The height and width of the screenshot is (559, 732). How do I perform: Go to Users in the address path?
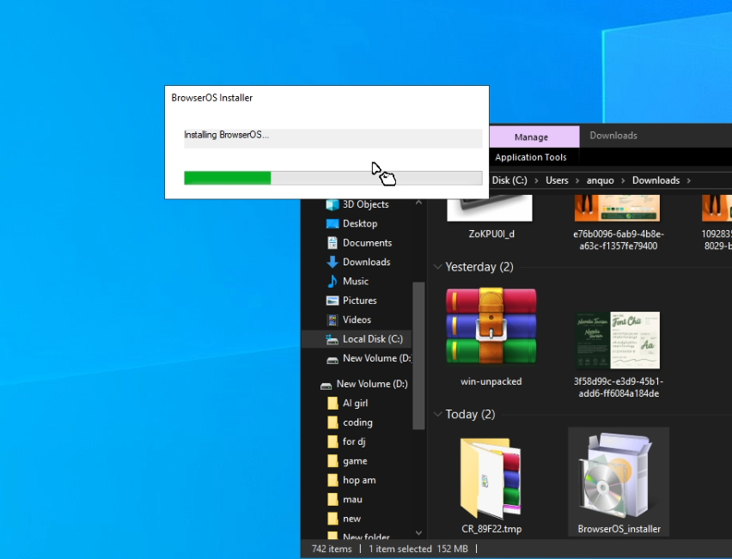(557, 180)
